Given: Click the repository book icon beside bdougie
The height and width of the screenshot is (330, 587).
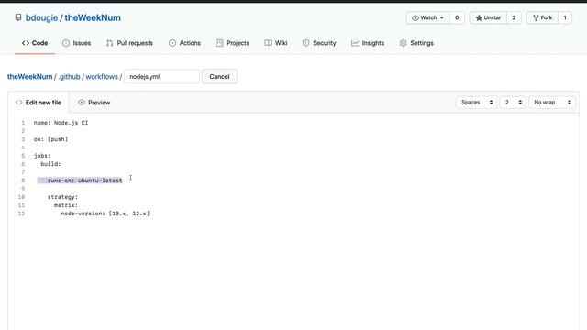Looking at the screenshot, I should tap(18, 17).
